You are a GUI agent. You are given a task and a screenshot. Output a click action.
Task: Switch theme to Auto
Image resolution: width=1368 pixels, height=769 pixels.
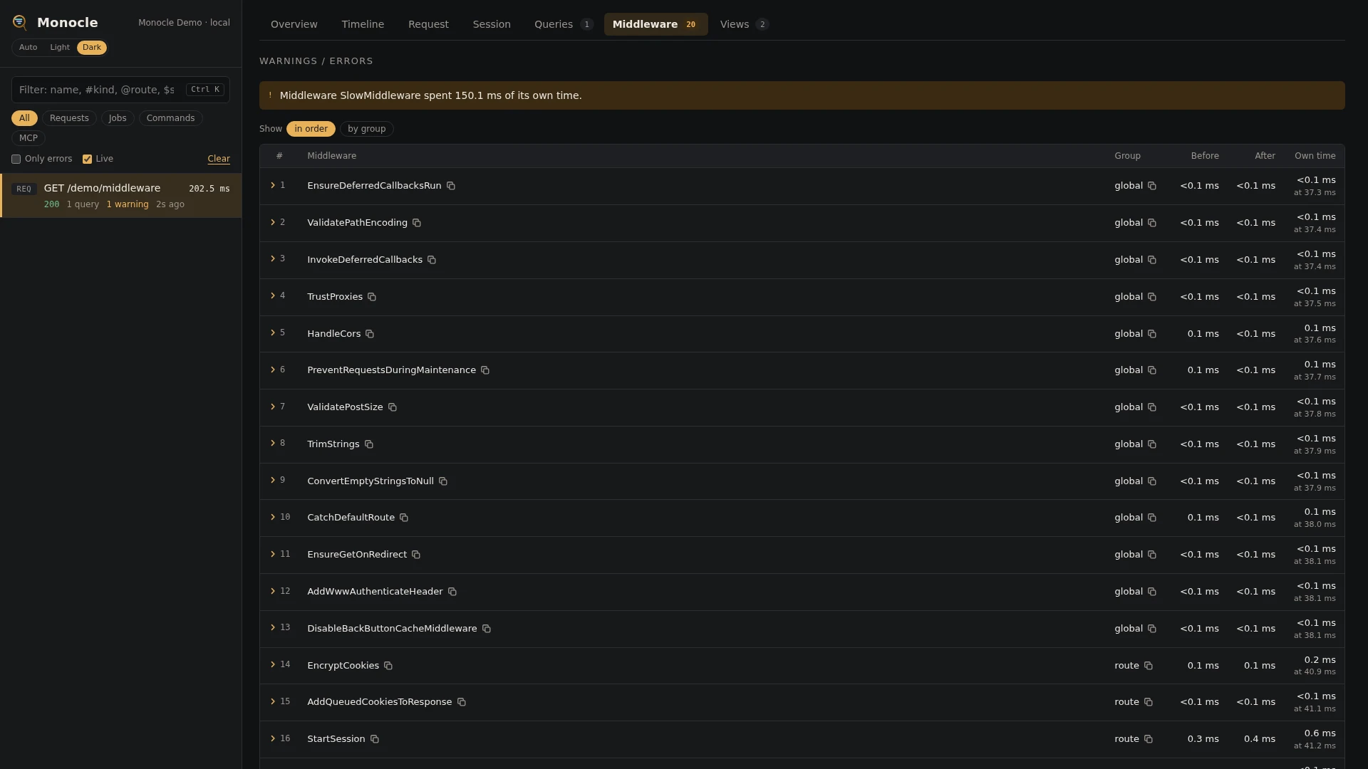point(28,48)
